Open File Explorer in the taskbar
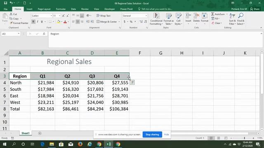Viewport: 264px width, 148px height. [52, 144]
